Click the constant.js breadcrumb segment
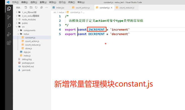This screenshot has width=185, height=110. [x=75, y=12]
